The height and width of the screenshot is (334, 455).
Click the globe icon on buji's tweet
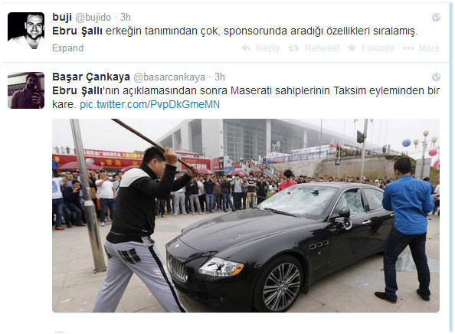436,17
